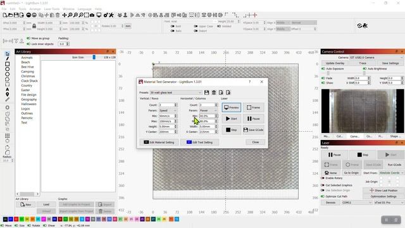
Task: Select the Draw Lines pencil tool
Action: coord(7,59)
